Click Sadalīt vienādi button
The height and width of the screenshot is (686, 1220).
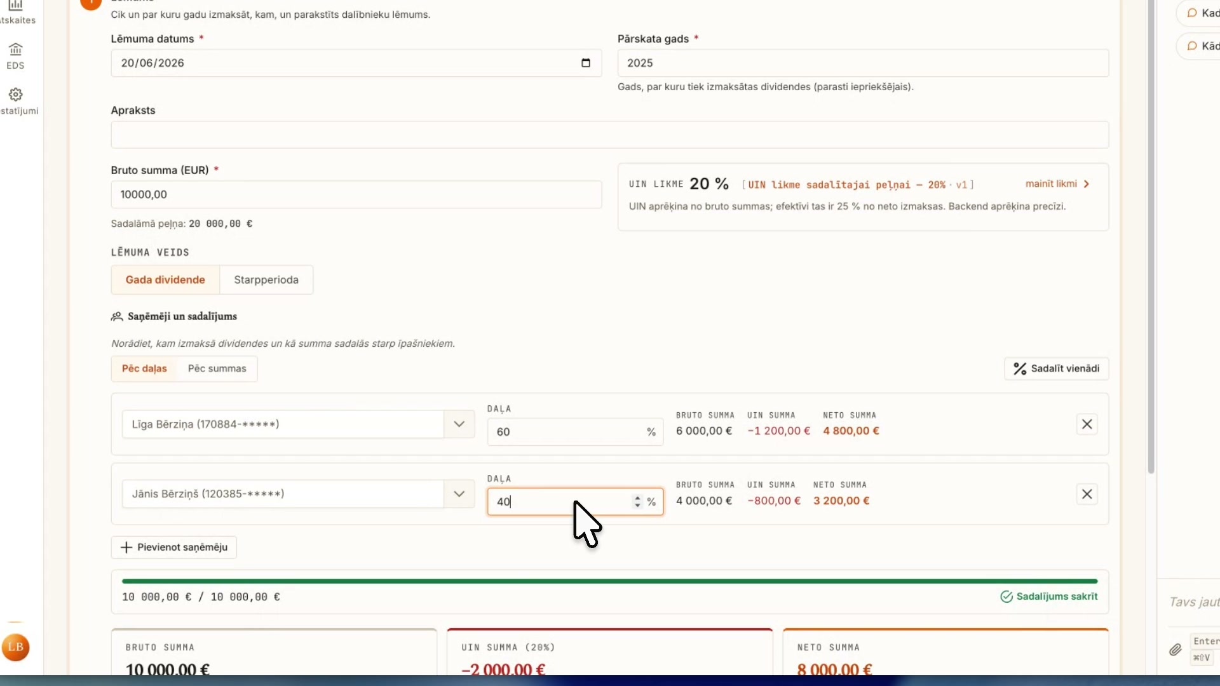(1056, 368)
